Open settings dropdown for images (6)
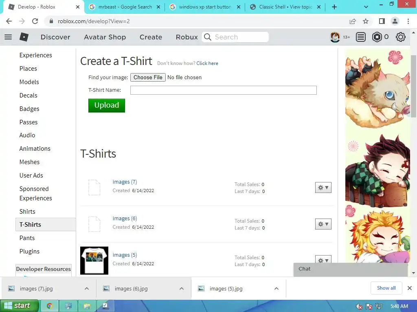This screenshot has width=417, height=312. pyautogui.click(x=323, y=224)
